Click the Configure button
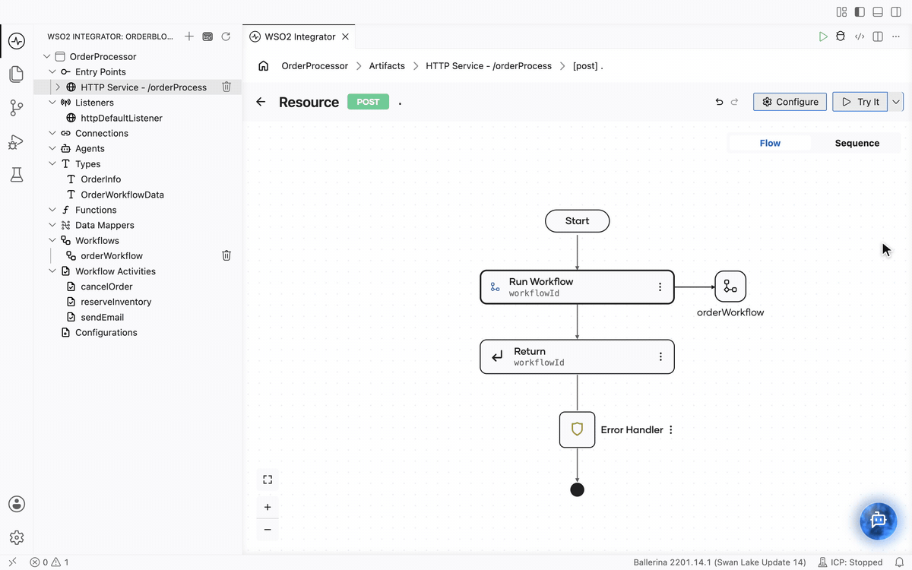 pos(790,102)
